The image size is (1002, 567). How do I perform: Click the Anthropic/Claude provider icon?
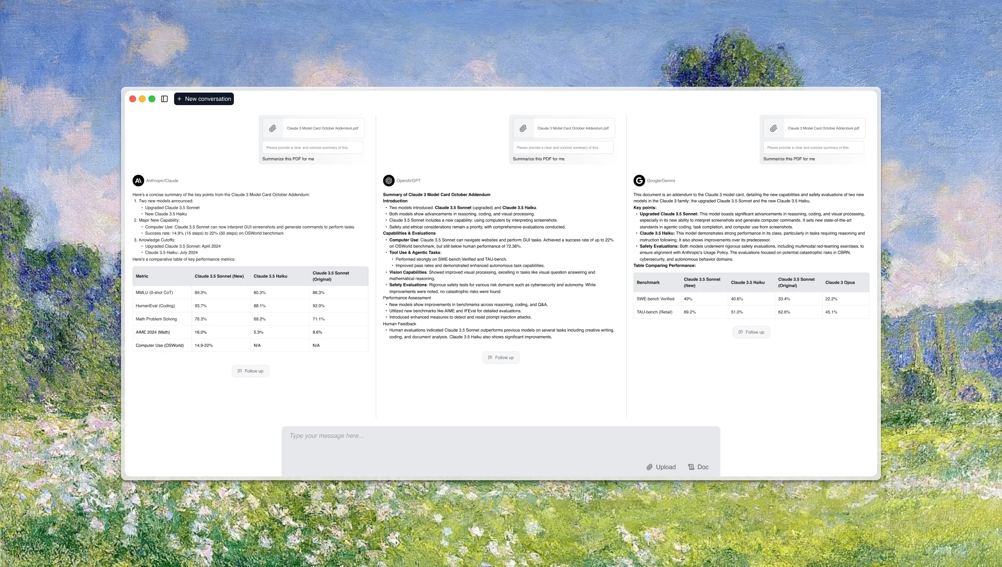[x=137, y=180]
